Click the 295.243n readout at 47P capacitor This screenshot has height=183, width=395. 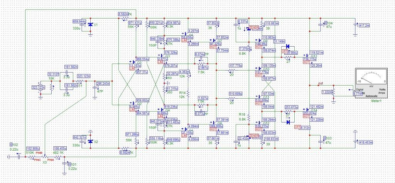coord(103,83)
